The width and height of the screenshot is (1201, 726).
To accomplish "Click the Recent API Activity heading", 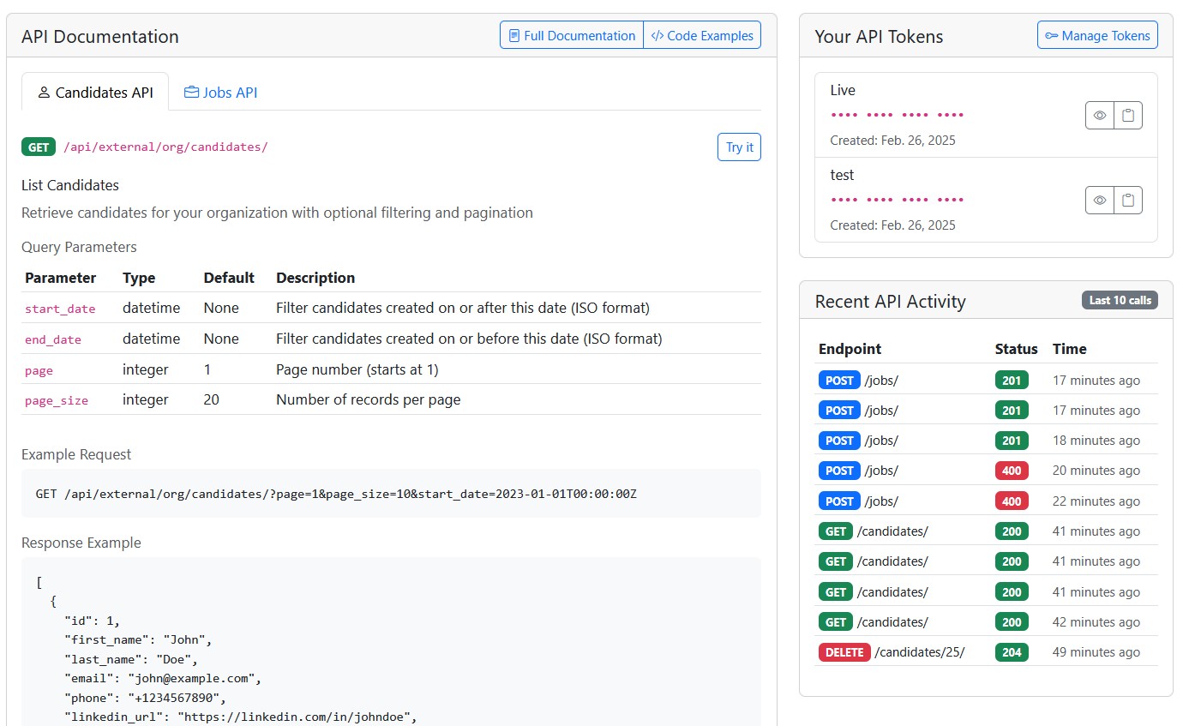I will pyautogui.click(x=890, y=302).
